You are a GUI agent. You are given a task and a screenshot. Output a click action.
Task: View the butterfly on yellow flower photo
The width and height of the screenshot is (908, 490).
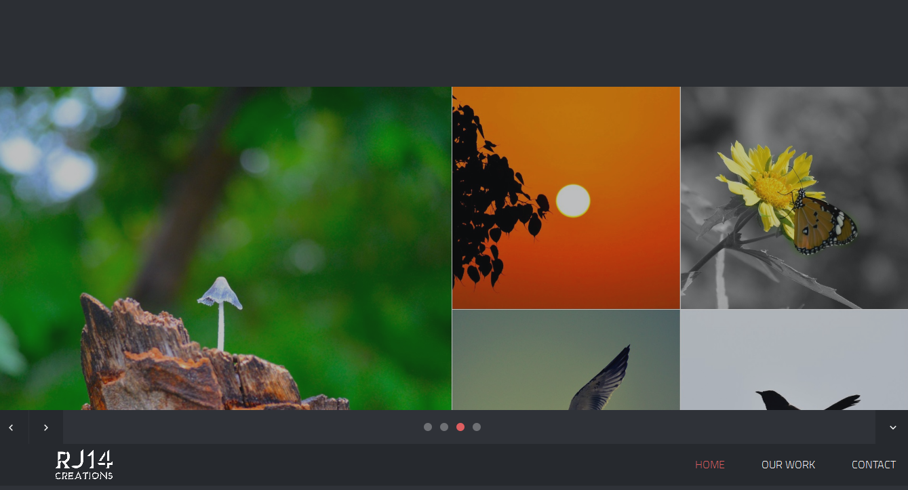click(x=793, y=197)
